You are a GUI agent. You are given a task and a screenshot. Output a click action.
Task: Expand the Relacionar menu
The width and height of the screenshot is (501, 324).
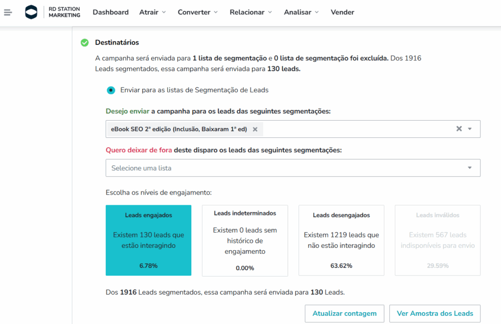point(250,12)
